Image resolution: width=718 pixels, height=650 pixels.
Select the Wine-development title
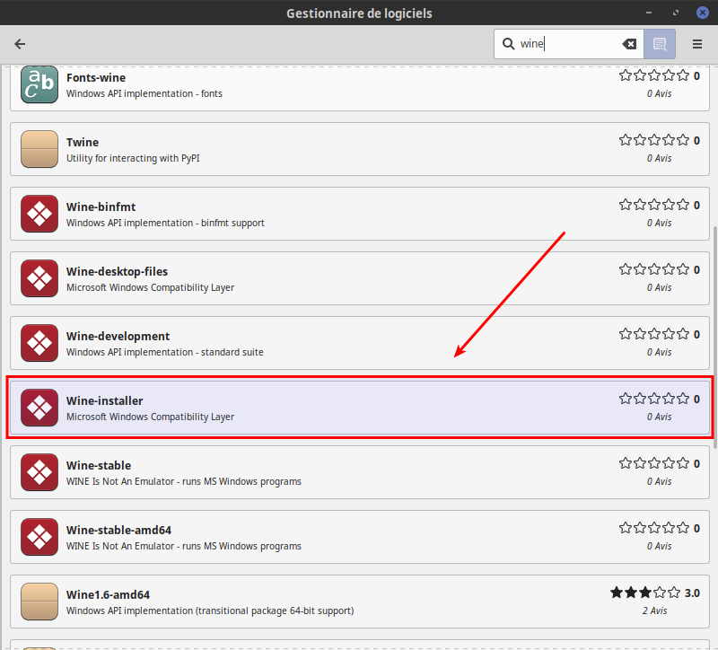(x=118, y=337)
